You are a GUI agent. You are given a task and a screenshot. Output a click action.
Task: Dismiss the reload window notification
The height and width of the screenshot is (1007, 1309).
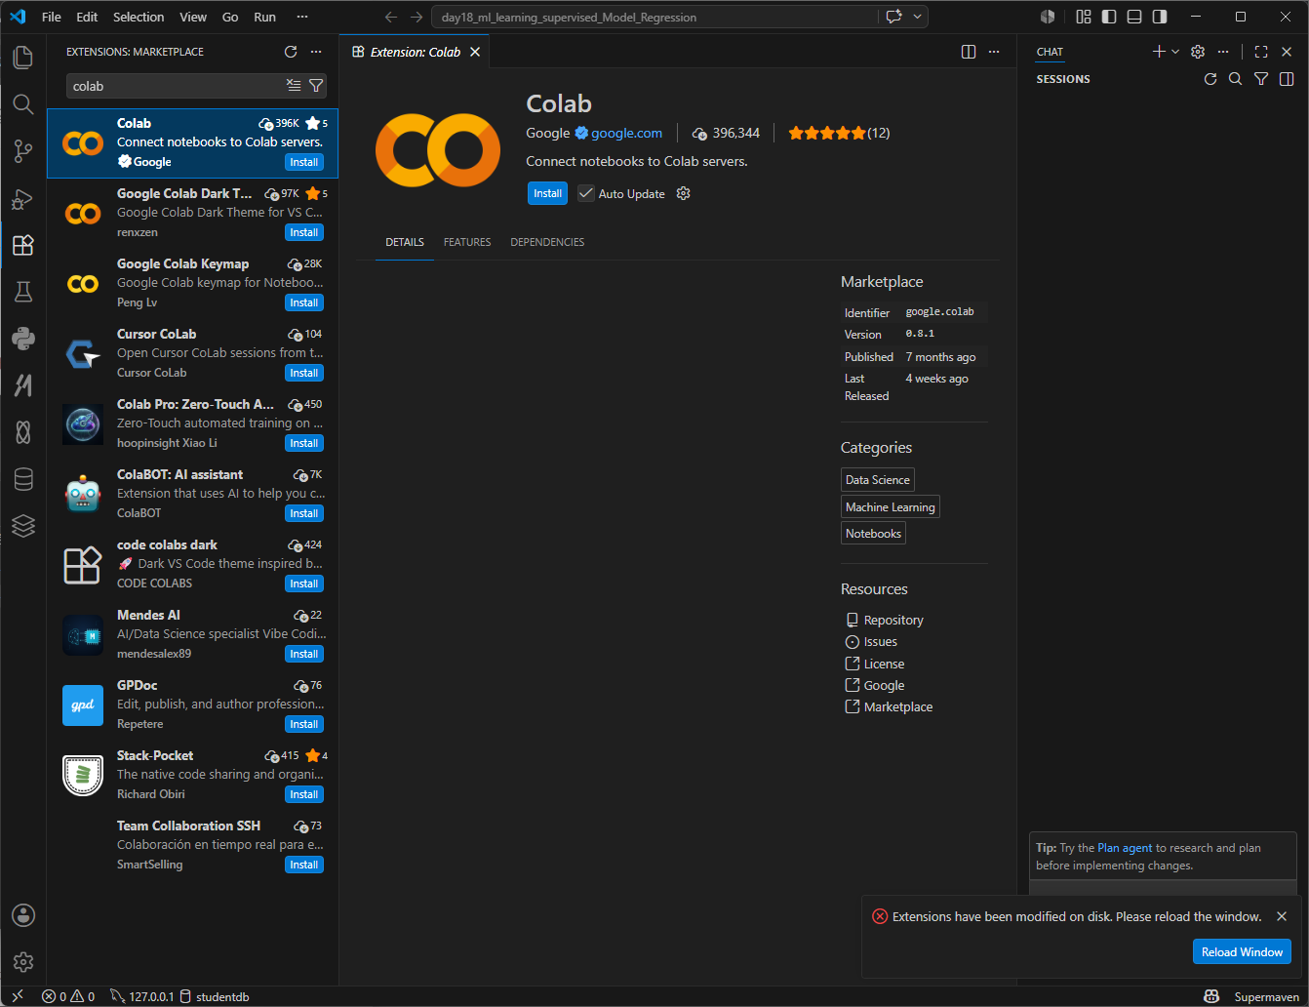(x=1282, y=916)
